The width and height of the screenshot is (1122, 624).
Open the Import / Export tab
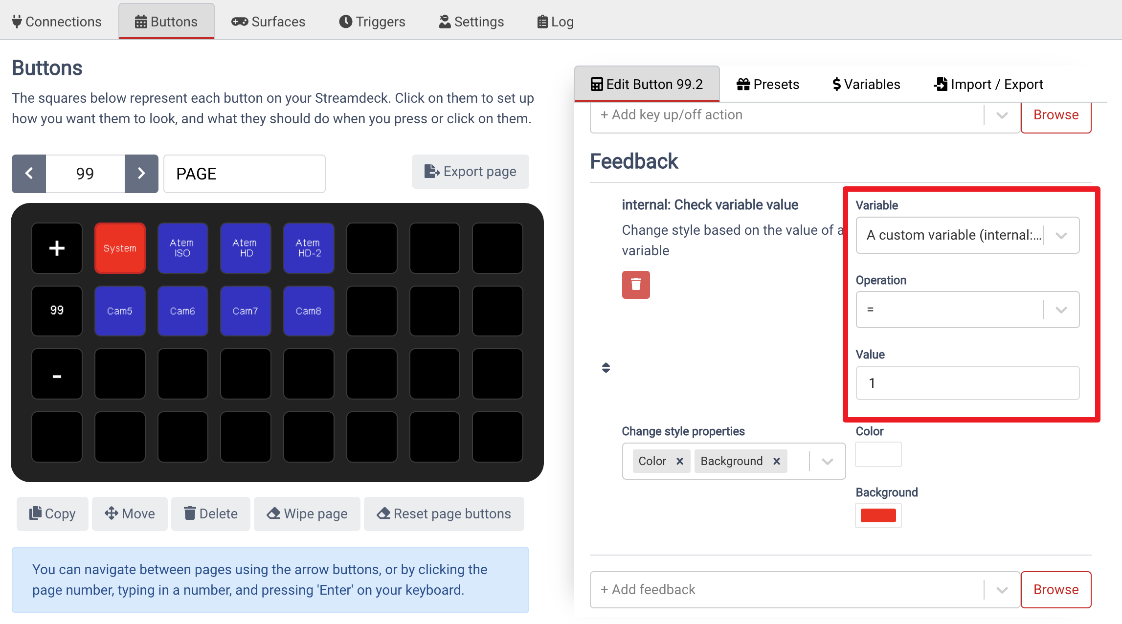pyautogui.click(x=988, y=84)
